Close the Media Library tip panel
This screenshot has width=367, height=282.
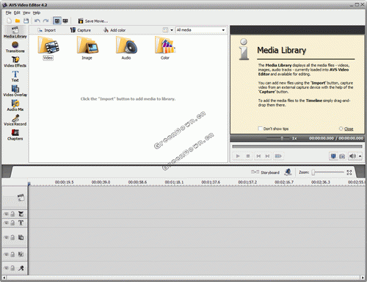point(346,129)
